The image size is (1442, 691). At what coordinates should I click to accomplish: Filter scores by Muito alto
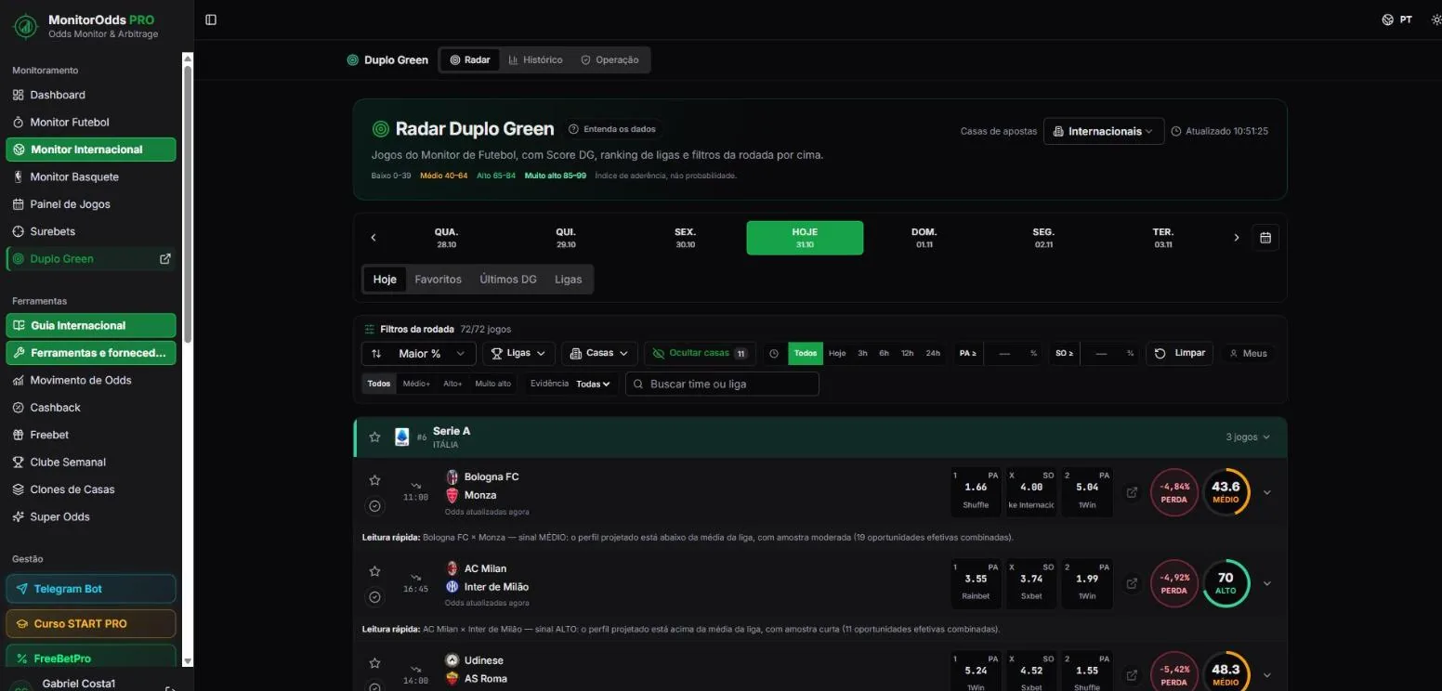point(492,384)
